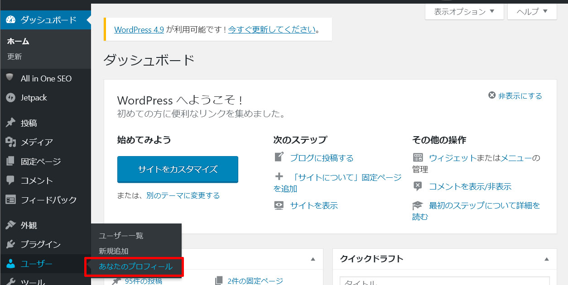The height and width of the screenshot is (285, 568).
Task: Click the edit icon beside ブログに投稿する
Action: coord(279,157)
